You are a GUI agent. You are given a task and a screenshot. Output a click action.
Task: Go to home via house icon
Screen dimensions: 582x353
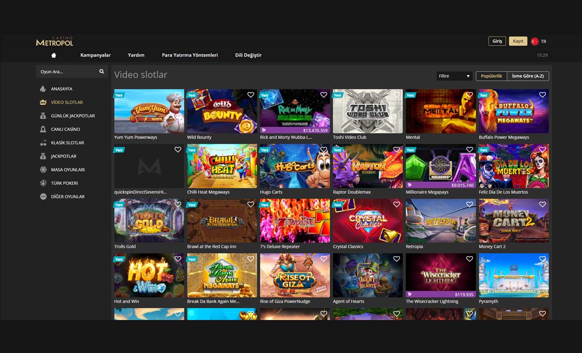(54, 55)
